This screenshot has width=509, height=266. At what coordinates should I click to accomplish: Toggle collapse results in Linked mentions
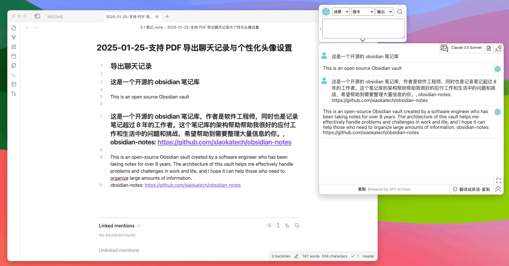(x=269, y=225)
